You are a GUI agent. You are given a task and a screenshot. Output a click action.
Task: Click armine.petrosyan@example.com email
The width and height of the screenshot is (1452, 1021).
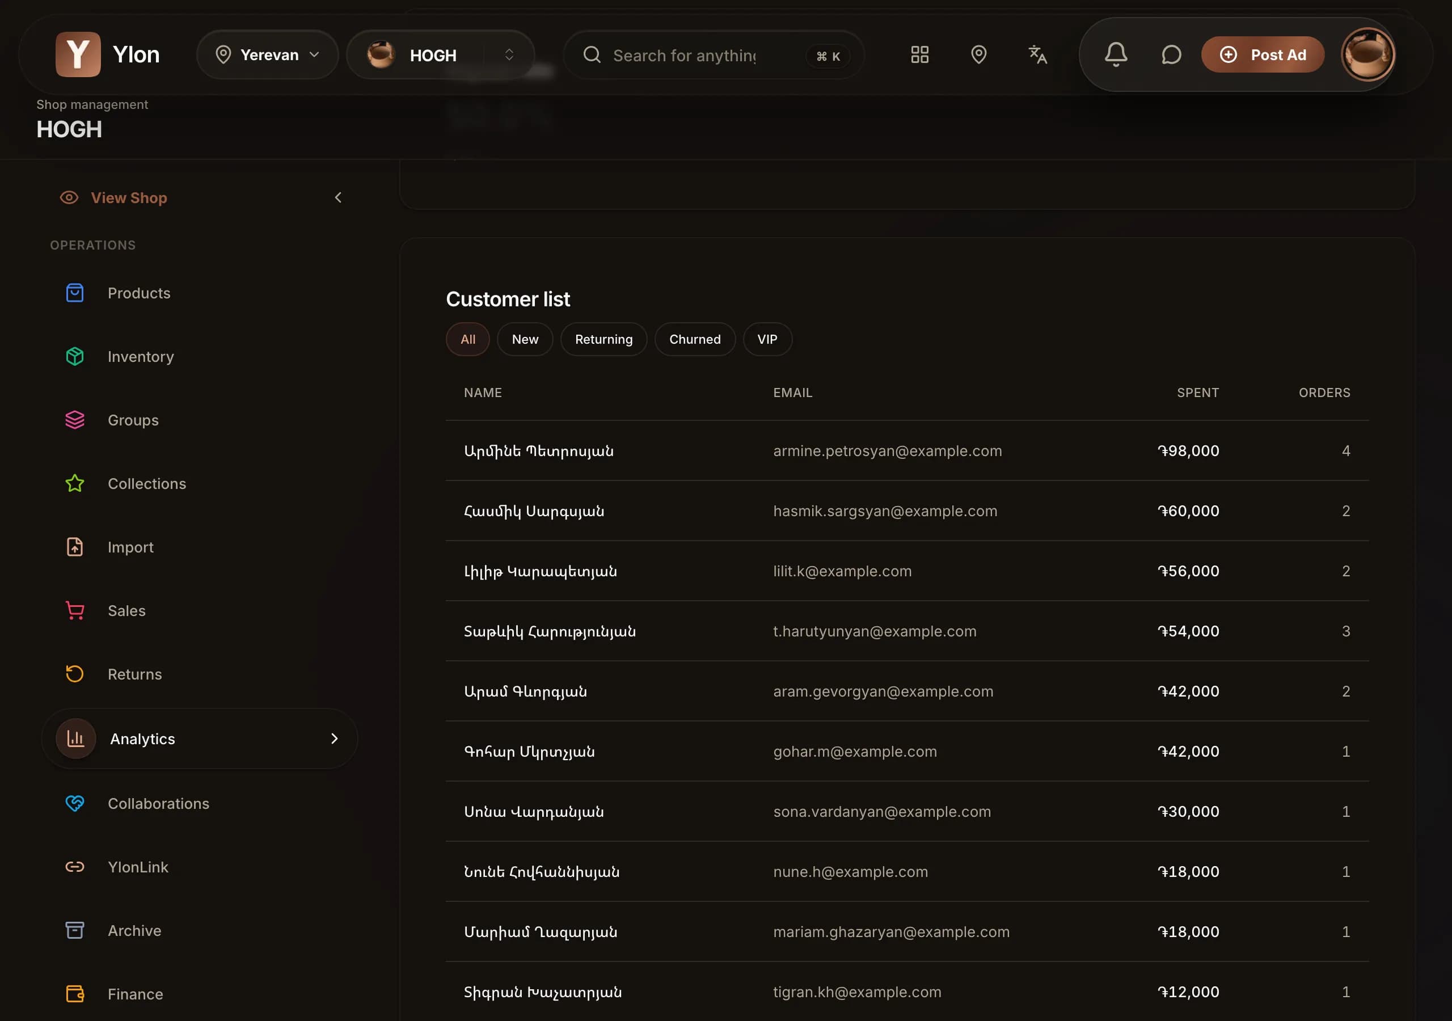(887, 450)
